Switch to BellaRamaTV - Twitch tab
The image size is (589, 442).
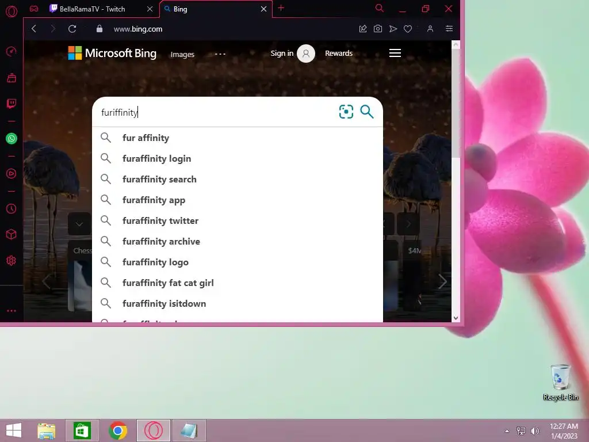(x=93, y=9)
